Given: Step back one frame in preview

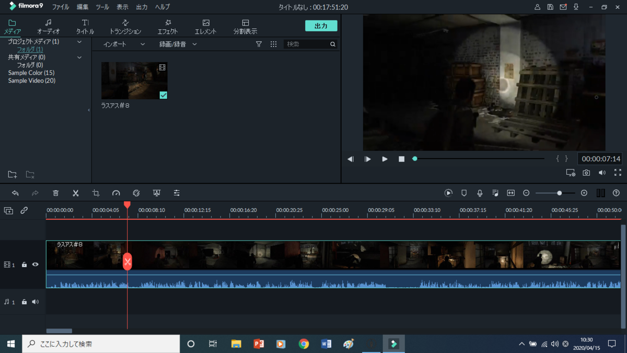Looking at the screenshot, I should point(351,159).
